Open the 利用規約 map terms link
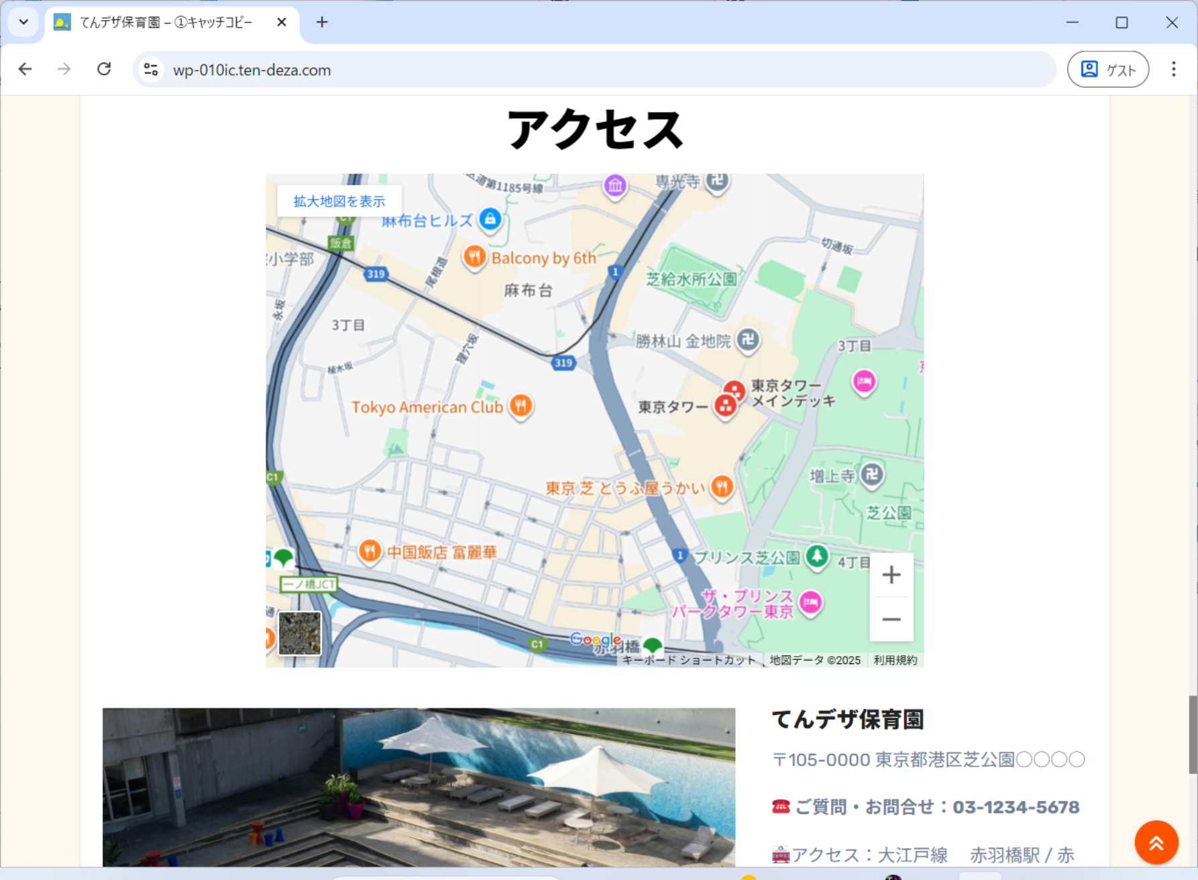Image resolution: width=1198 pixels, height=880 pixels. (x=895, y=660)
